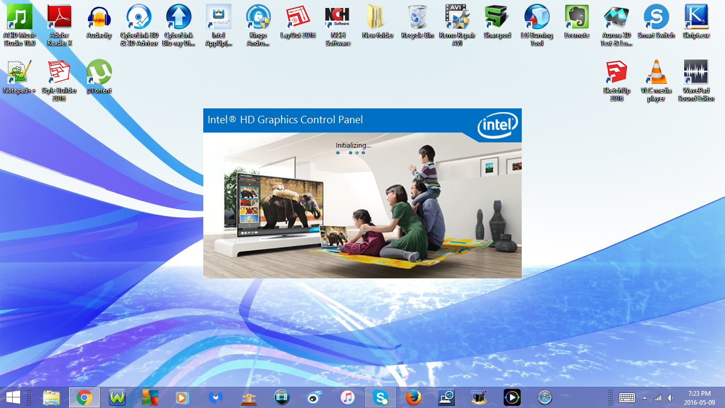The image size is (725, 408).
Task: Open the Adobe Reader X desktop icon
Action: pyautogui.click(x=59, y=25)
